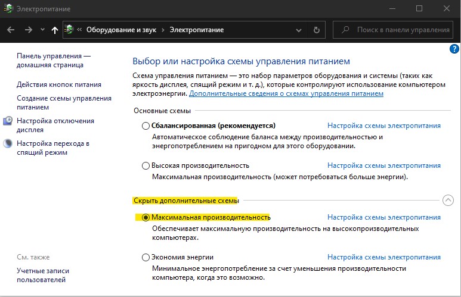Image resolution: width=461 pixels, height=297 pixels.
Task: Go back with the left arrow
Action: click(11, 30)
